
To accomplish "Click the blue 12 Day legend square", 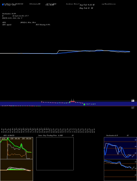I will pos(3,4).
